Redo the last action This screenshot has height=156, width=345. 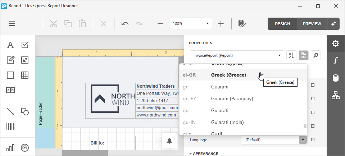click(x=139, y=23)
